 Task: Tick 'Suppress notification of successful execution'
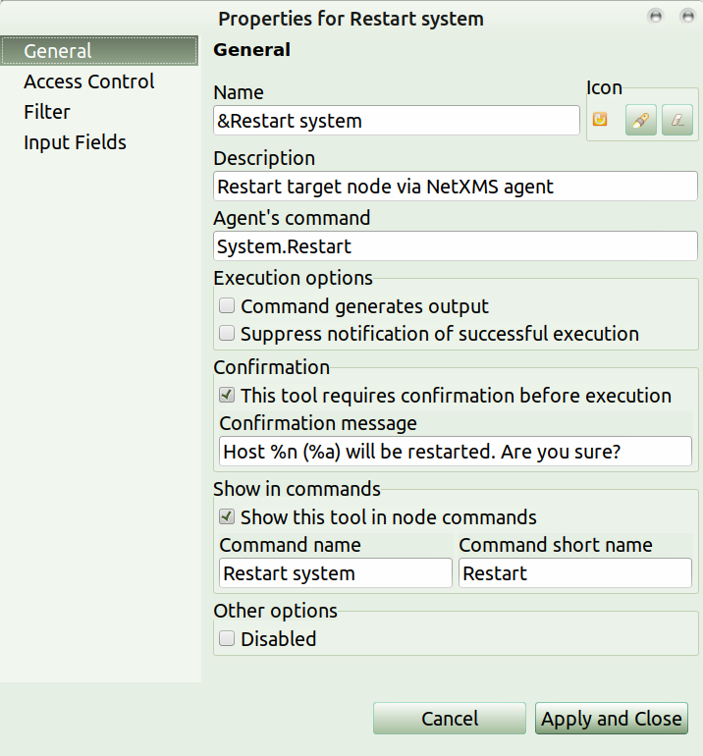(227, 334)
